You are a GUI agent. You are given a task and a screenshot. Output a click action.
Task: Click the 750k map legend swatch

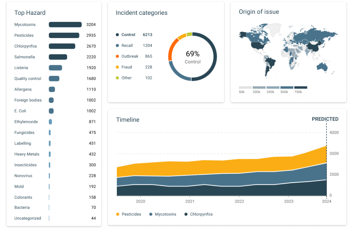(x=301, y=87)
